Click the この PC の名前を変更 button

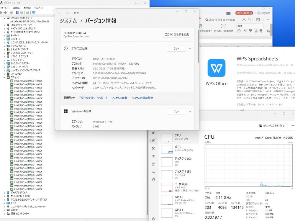(177, 35)
